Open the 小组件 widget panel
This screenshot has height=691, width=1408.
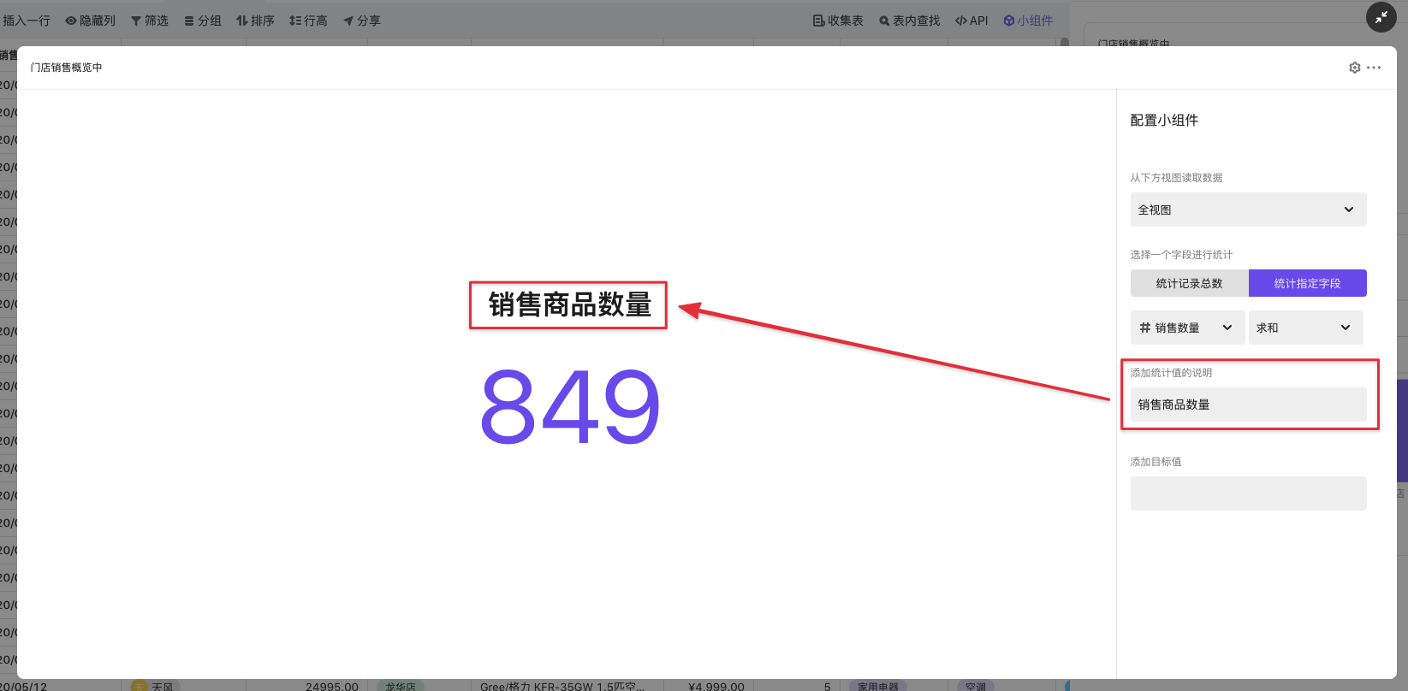click(x=1028, y=21)
